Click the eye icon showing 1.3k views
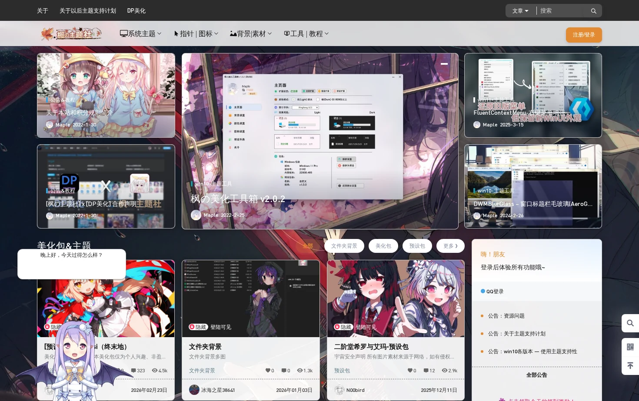The width and height of the screenshot is (639, 401). pyautogui.click(x=300, y=371)
